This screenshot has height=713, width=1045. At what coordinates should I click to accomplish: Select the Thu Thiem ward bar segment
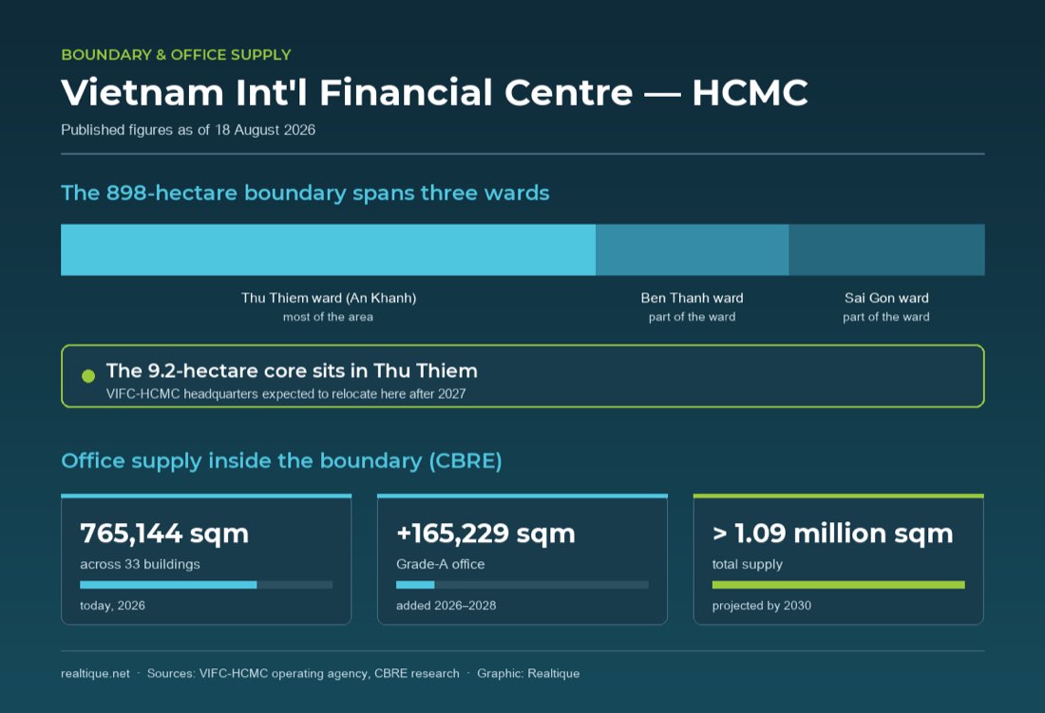click(x=328, y=250)
